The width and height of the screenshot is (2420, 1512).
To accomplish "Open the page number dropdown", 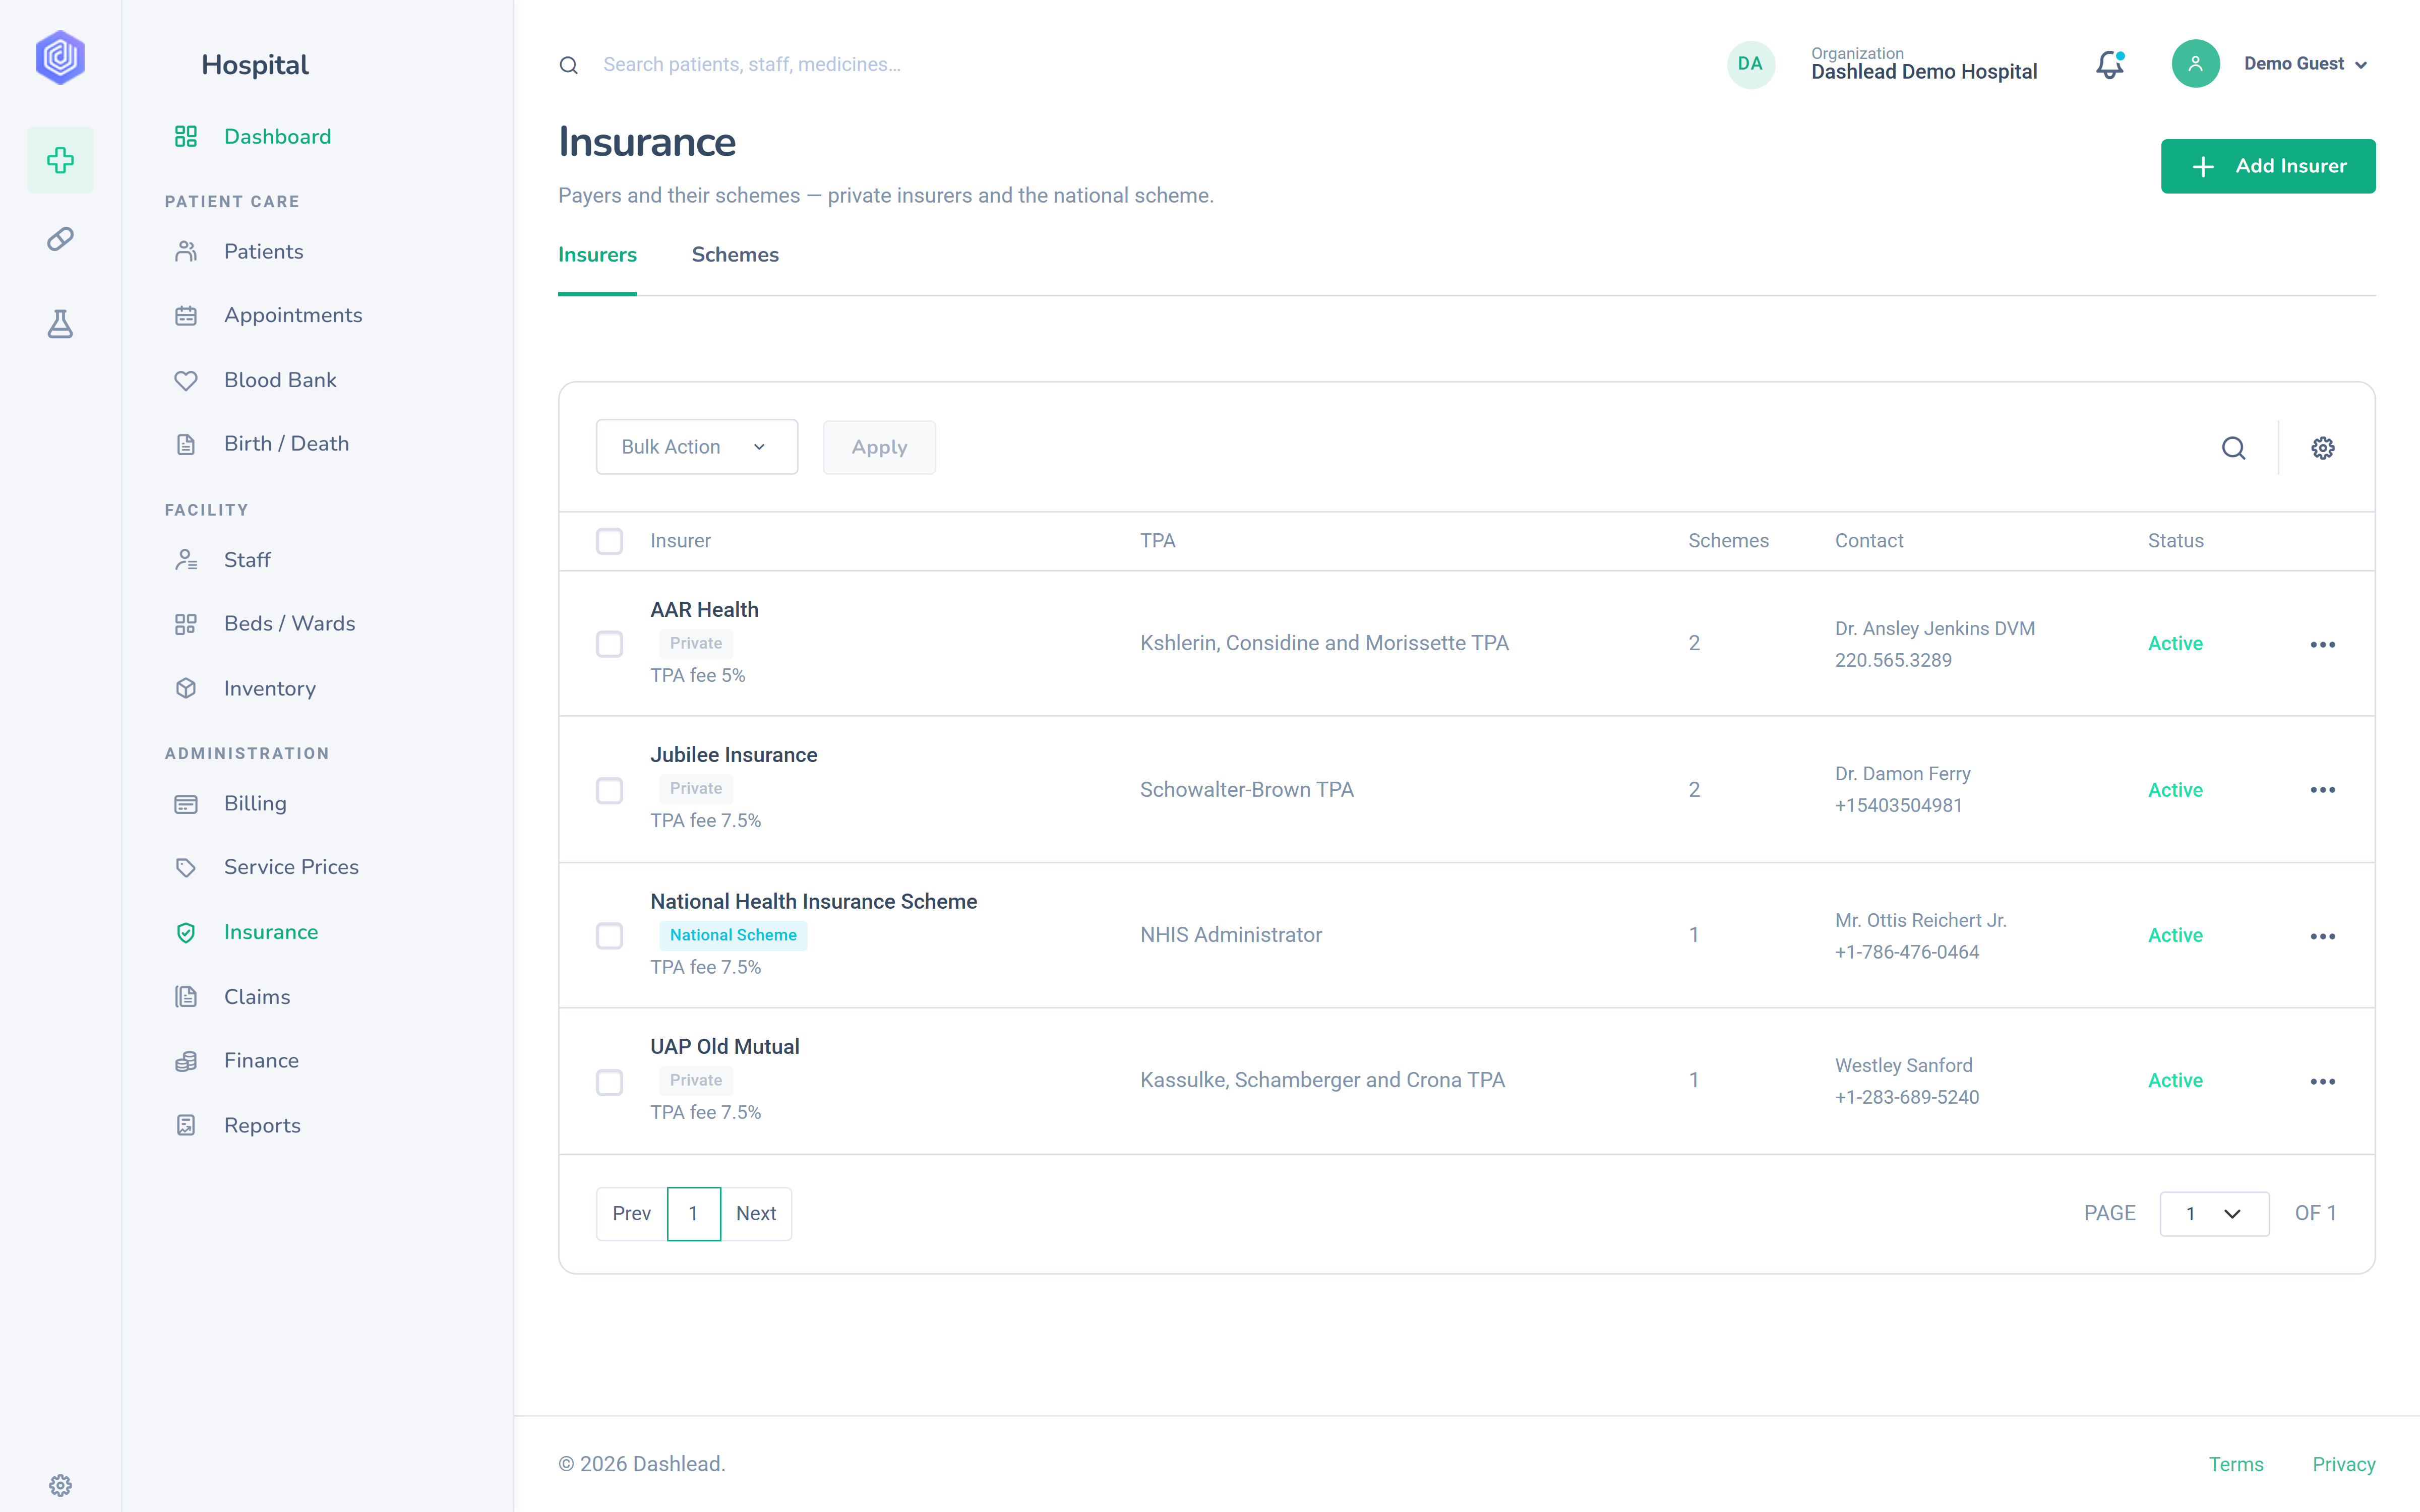I will click(2214, 1213).
